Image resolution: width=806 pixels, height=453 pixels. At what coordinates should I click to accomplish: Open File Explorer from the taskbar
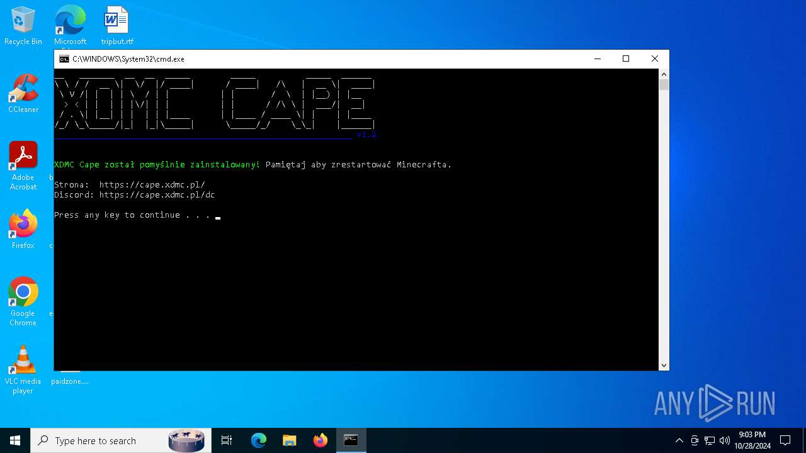[x=289, y=440]
